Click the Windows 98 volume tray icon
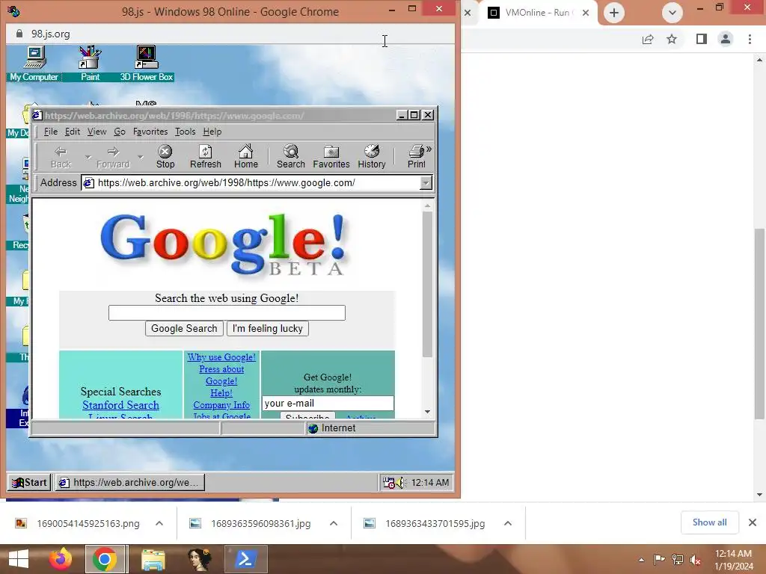 tap(400, 483)
